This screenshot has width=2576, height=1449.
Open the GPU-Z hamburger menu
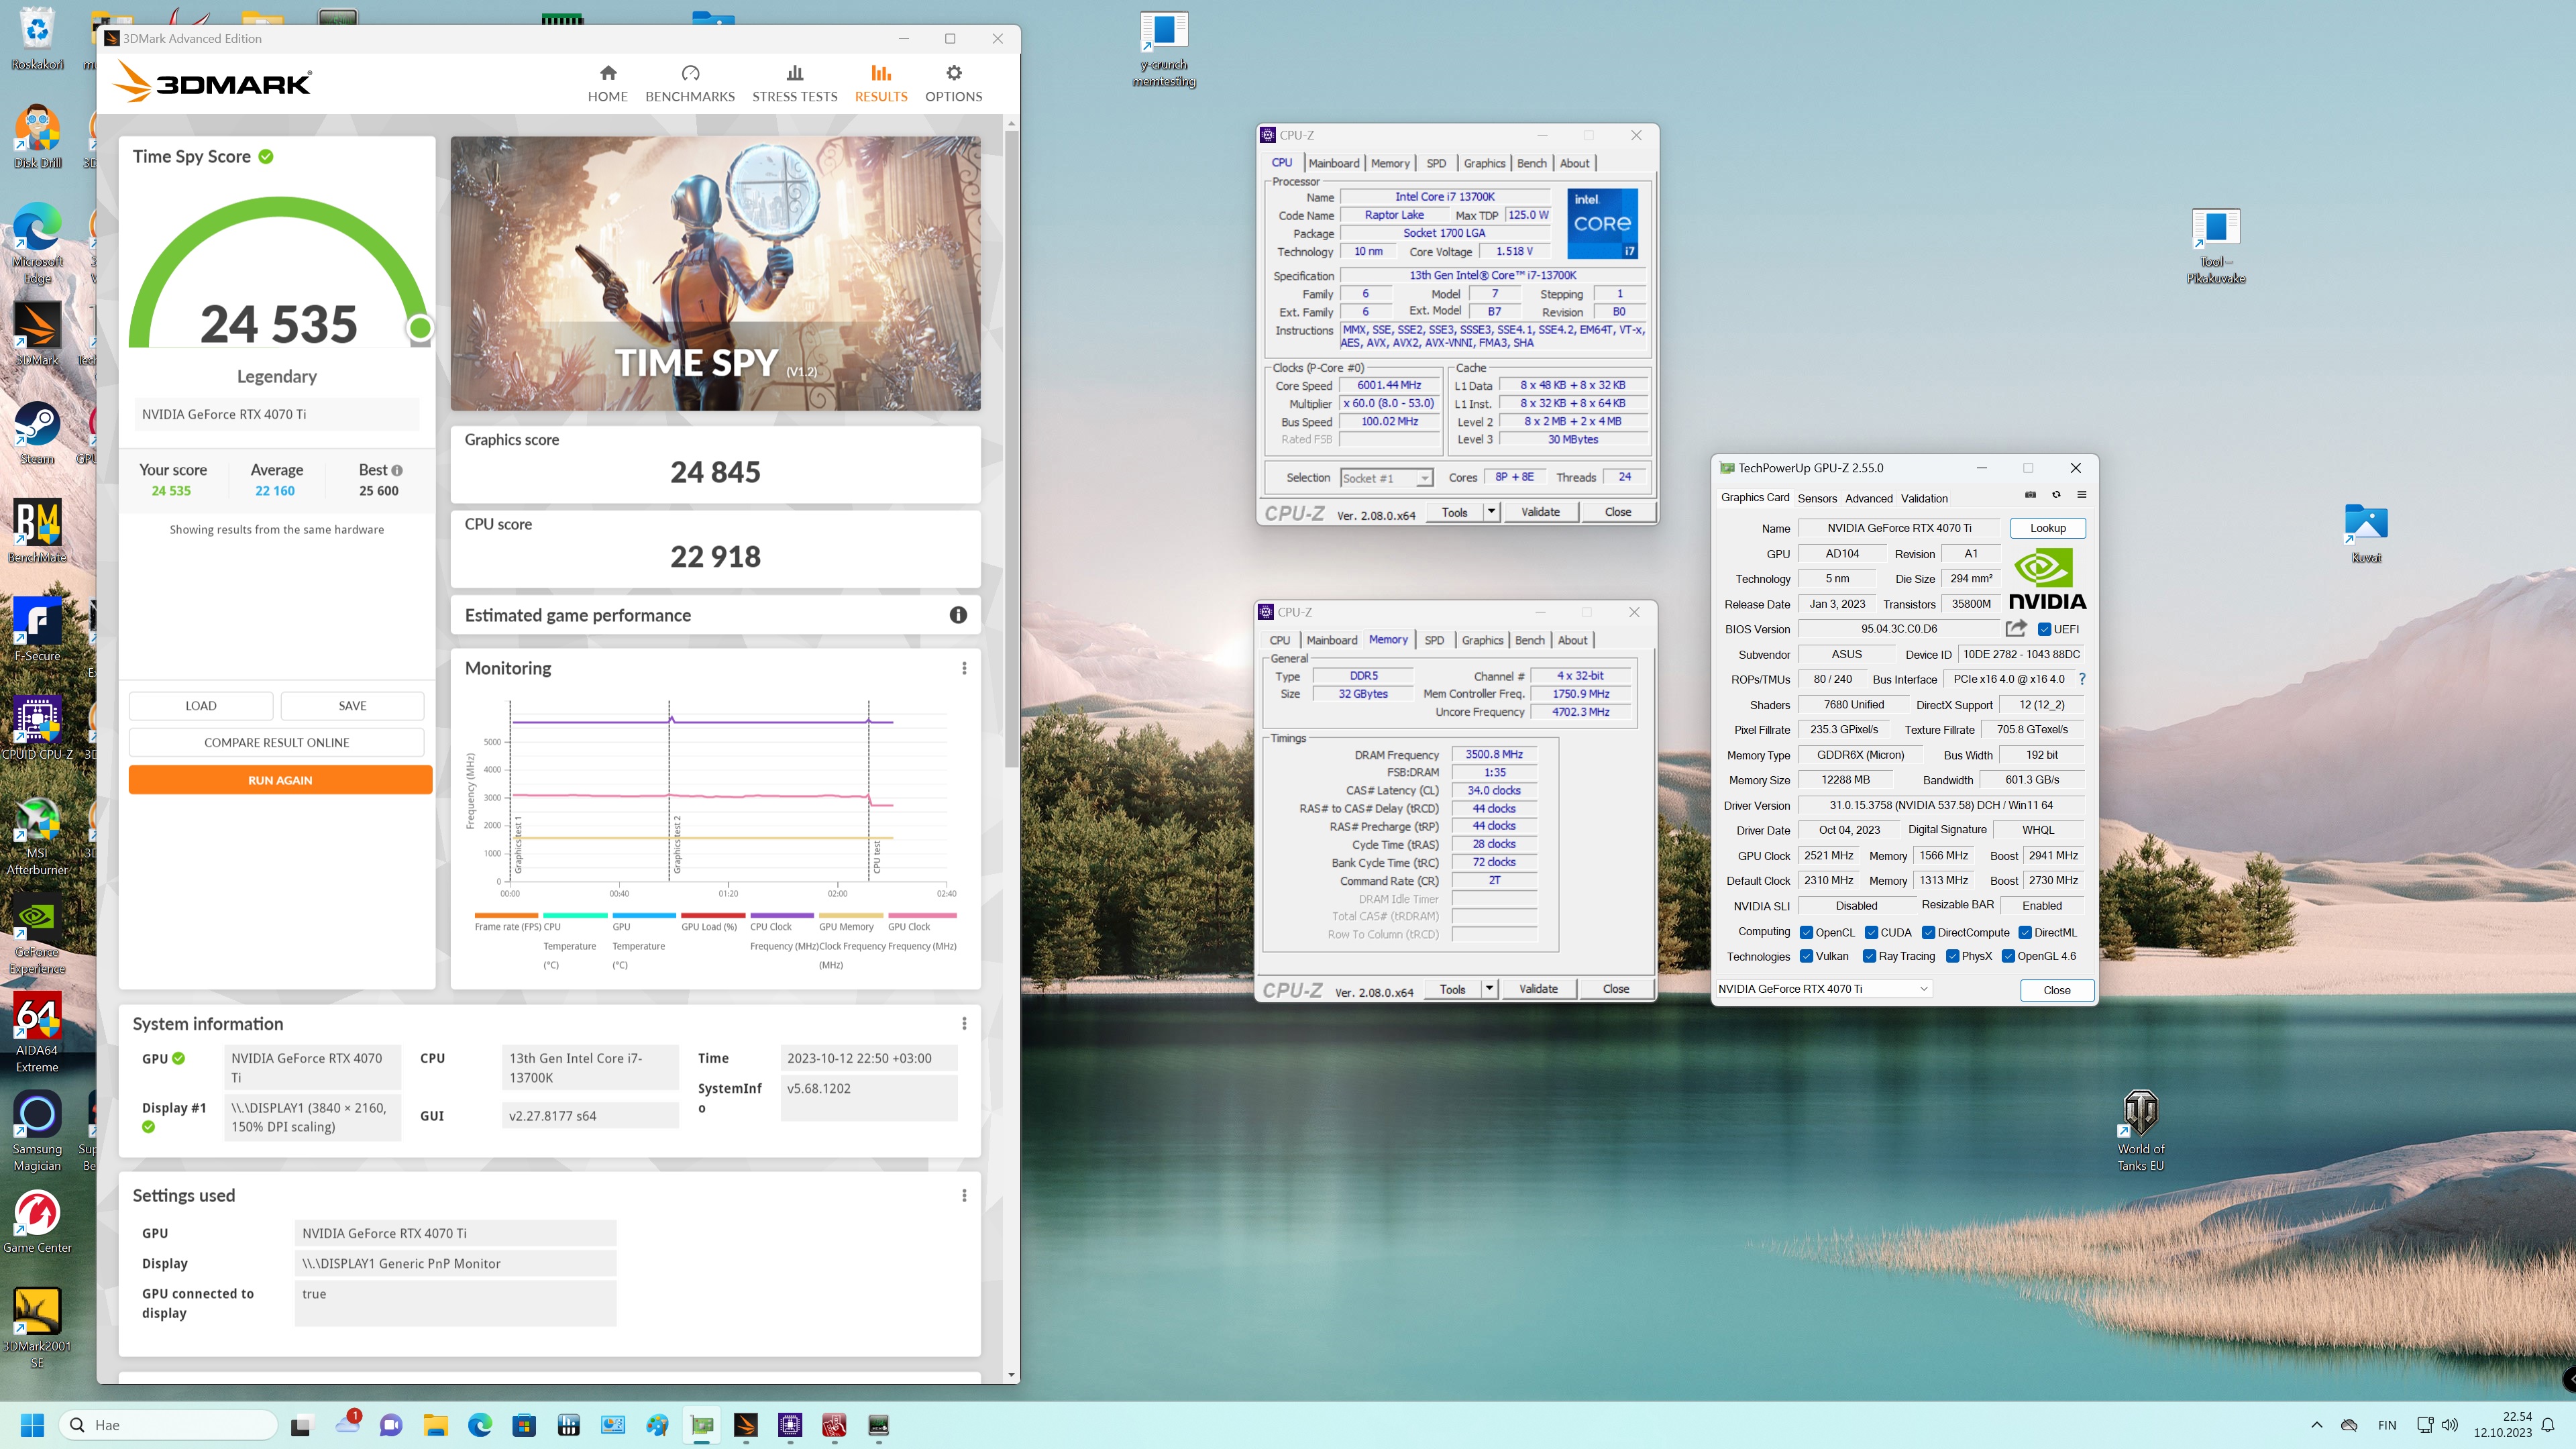coord(2082,494)
